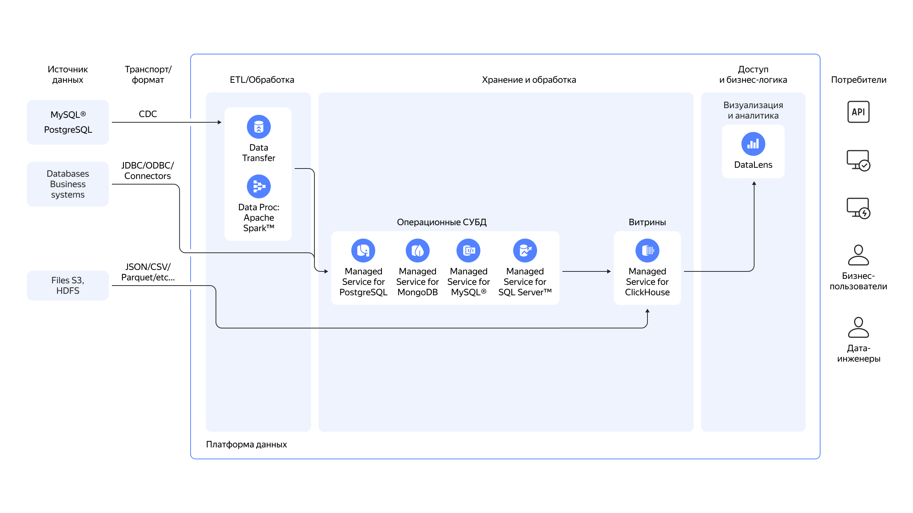Select the Managed Service for MongoDB icon
This screenshot has height=513, width=913.
[x=418, y=251]
